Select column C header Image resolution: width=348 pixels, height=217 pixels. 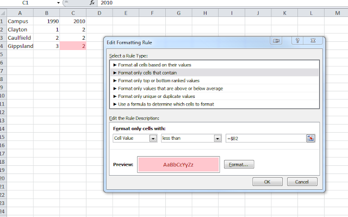(73, 13)
